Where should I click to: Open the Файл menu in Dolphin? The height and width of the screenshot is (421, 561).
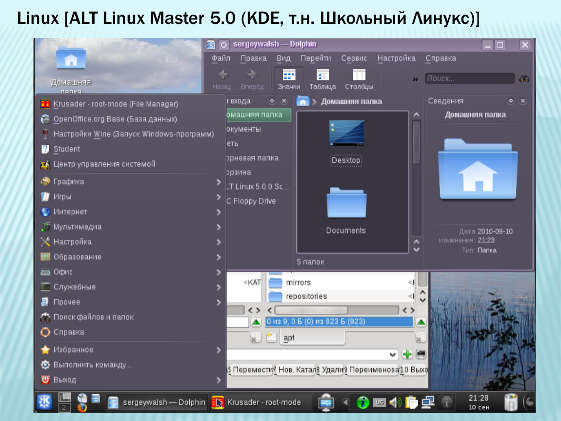coord(221,58)
